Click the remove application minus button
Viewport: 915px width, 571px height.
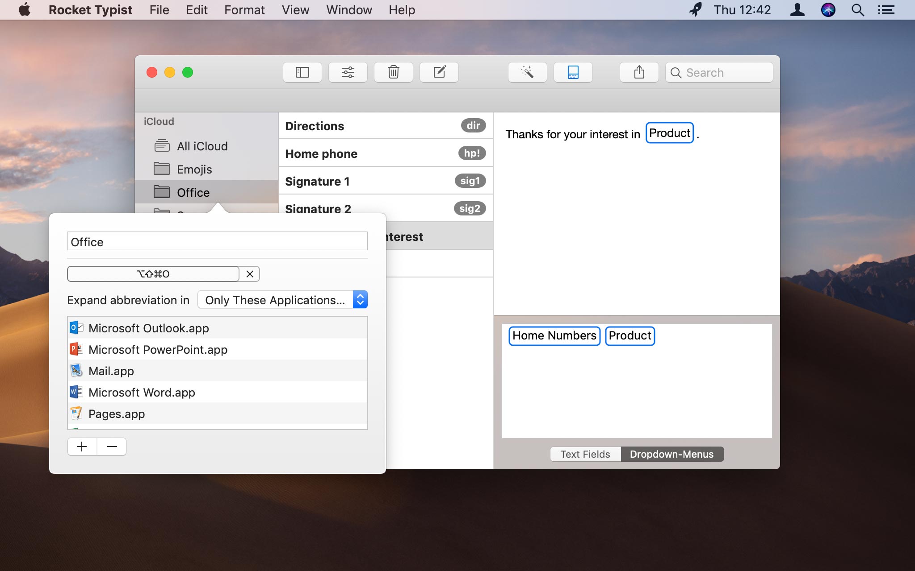coord(111,447)
